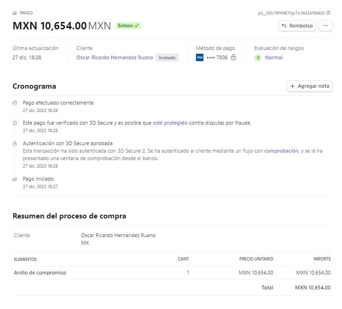Follow the 'esté protegido' link
342x309 pixels.
click(x=170, y=123)
